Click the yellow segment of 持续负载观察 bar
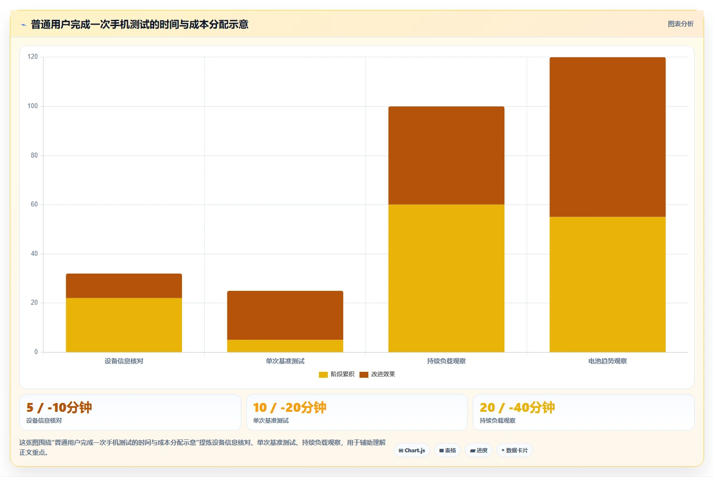 446,278
